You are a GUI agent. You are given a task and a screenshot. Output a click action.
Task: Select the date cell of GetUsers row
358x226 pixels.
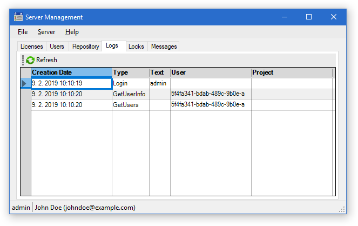pos(71,105)
